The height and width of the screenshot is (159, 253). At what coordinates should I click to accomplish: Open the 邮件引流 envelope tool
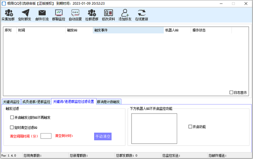pyautogui.click(x=42, y=15)
